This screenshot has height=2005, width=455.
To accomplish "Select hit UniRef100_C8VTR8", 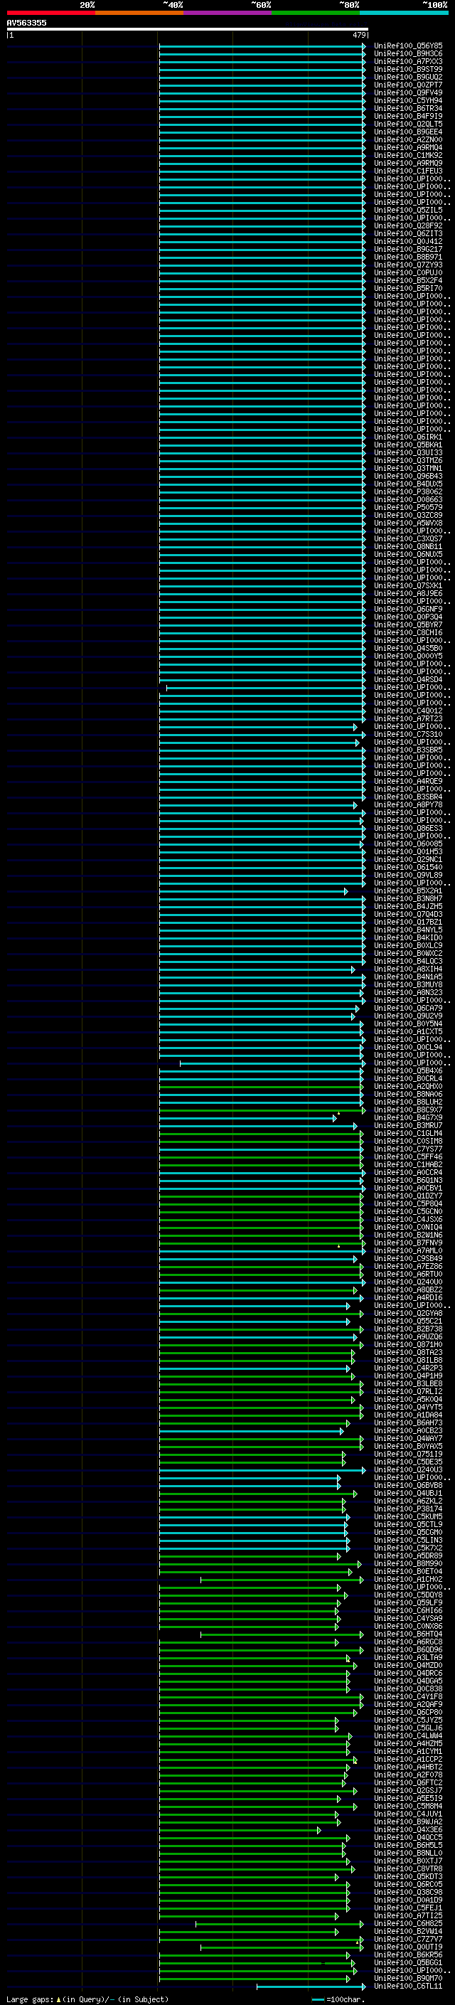I will pos(408,1870).
